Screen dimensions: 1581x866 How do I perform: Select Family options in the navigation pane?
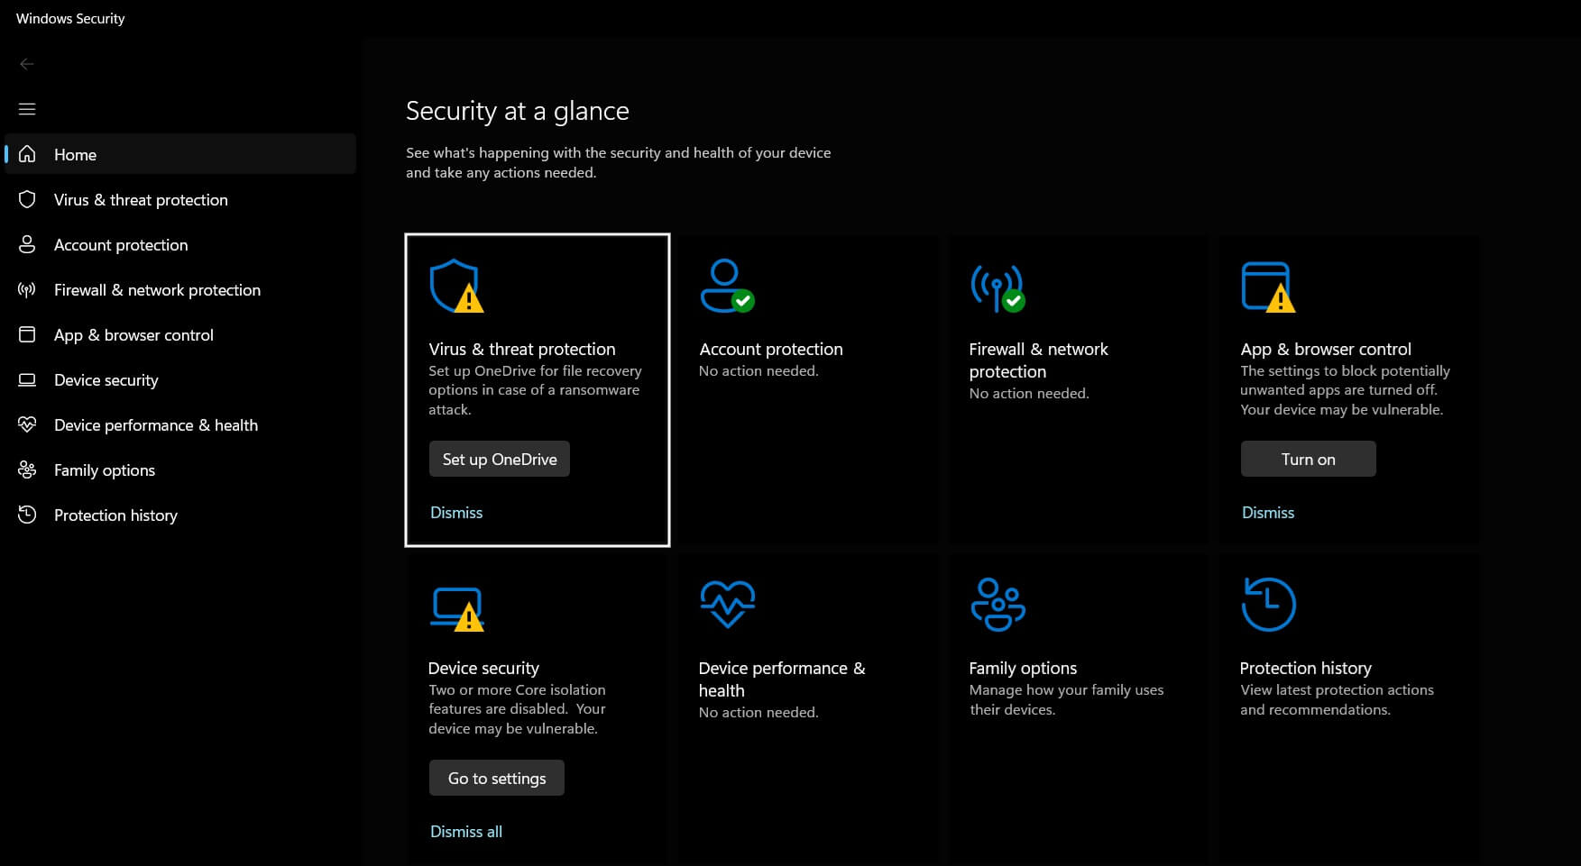point(104,469)
